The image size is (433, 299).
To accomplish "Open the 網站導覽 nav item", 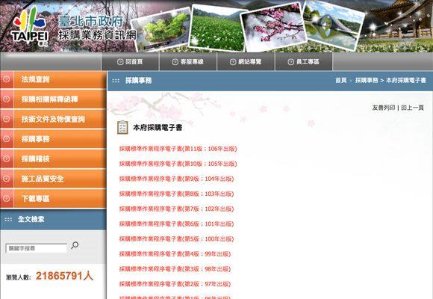I will tap(246, 62).
